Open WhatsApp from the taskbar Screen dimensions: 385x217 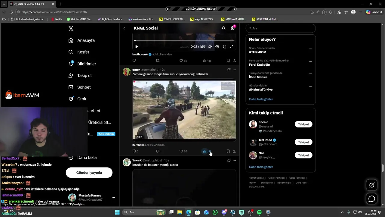(x=215, y=212)
